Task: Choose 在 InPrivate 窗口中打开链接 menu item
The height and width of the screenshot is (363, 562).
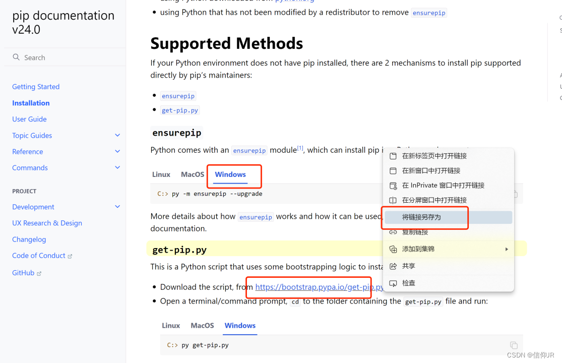Action: coord(449,185)
